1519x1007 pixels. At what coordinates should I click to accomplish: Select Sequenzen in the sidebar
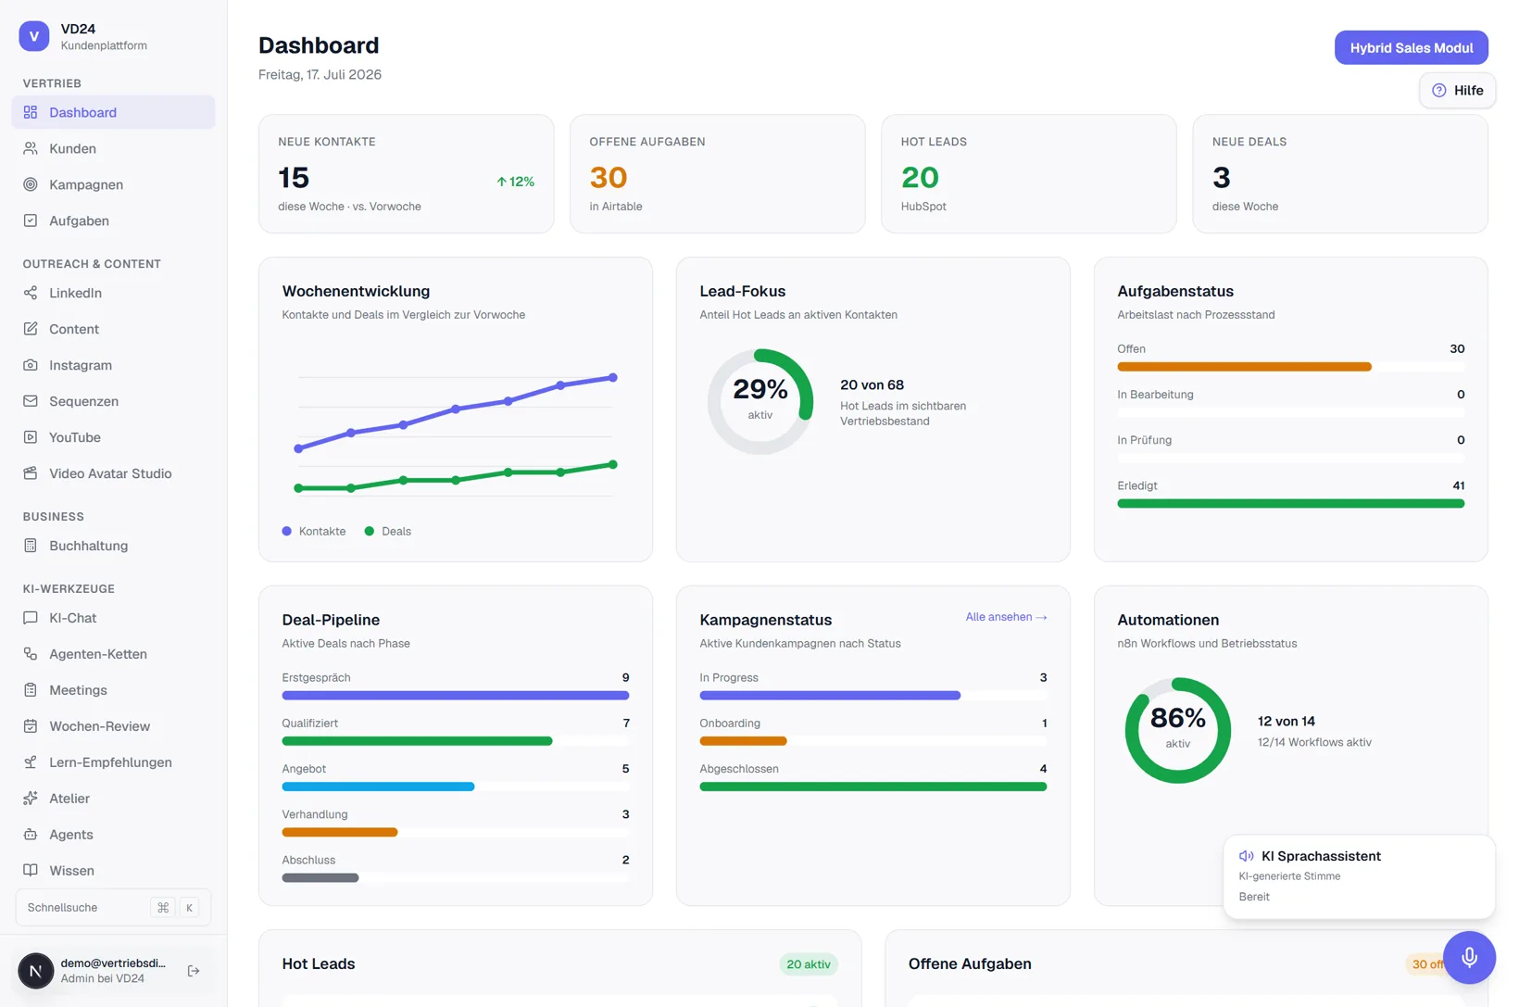[x=113, y=401]
